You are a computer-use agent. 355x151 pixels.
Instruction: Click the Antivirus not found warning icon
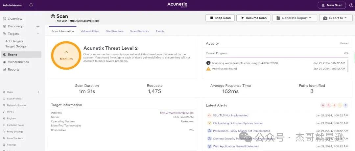tap(208, 69)
